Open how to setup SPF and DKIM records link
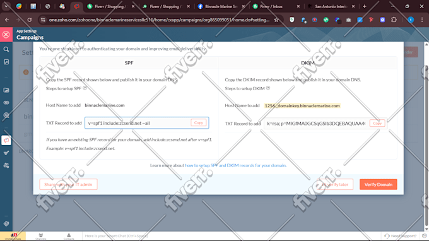This screenshot has width=429, height=241. pos(235,165)
